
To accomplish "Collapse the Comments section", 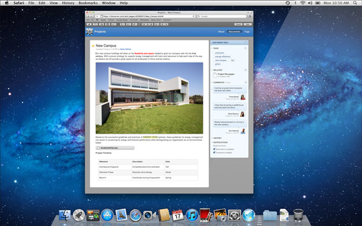I will pos(212,82).
